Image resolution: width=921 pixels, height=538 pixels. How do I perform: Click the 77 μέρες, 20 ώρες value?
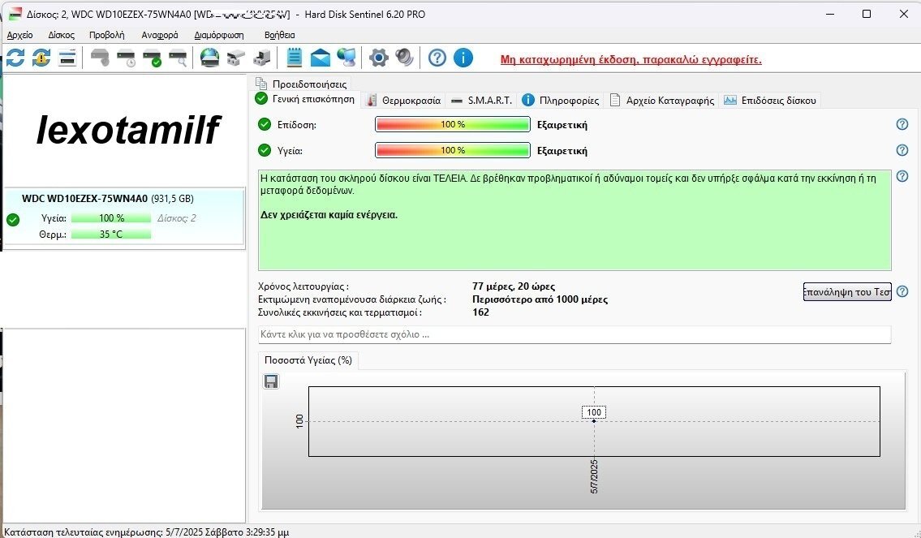(x=514, y=286)
